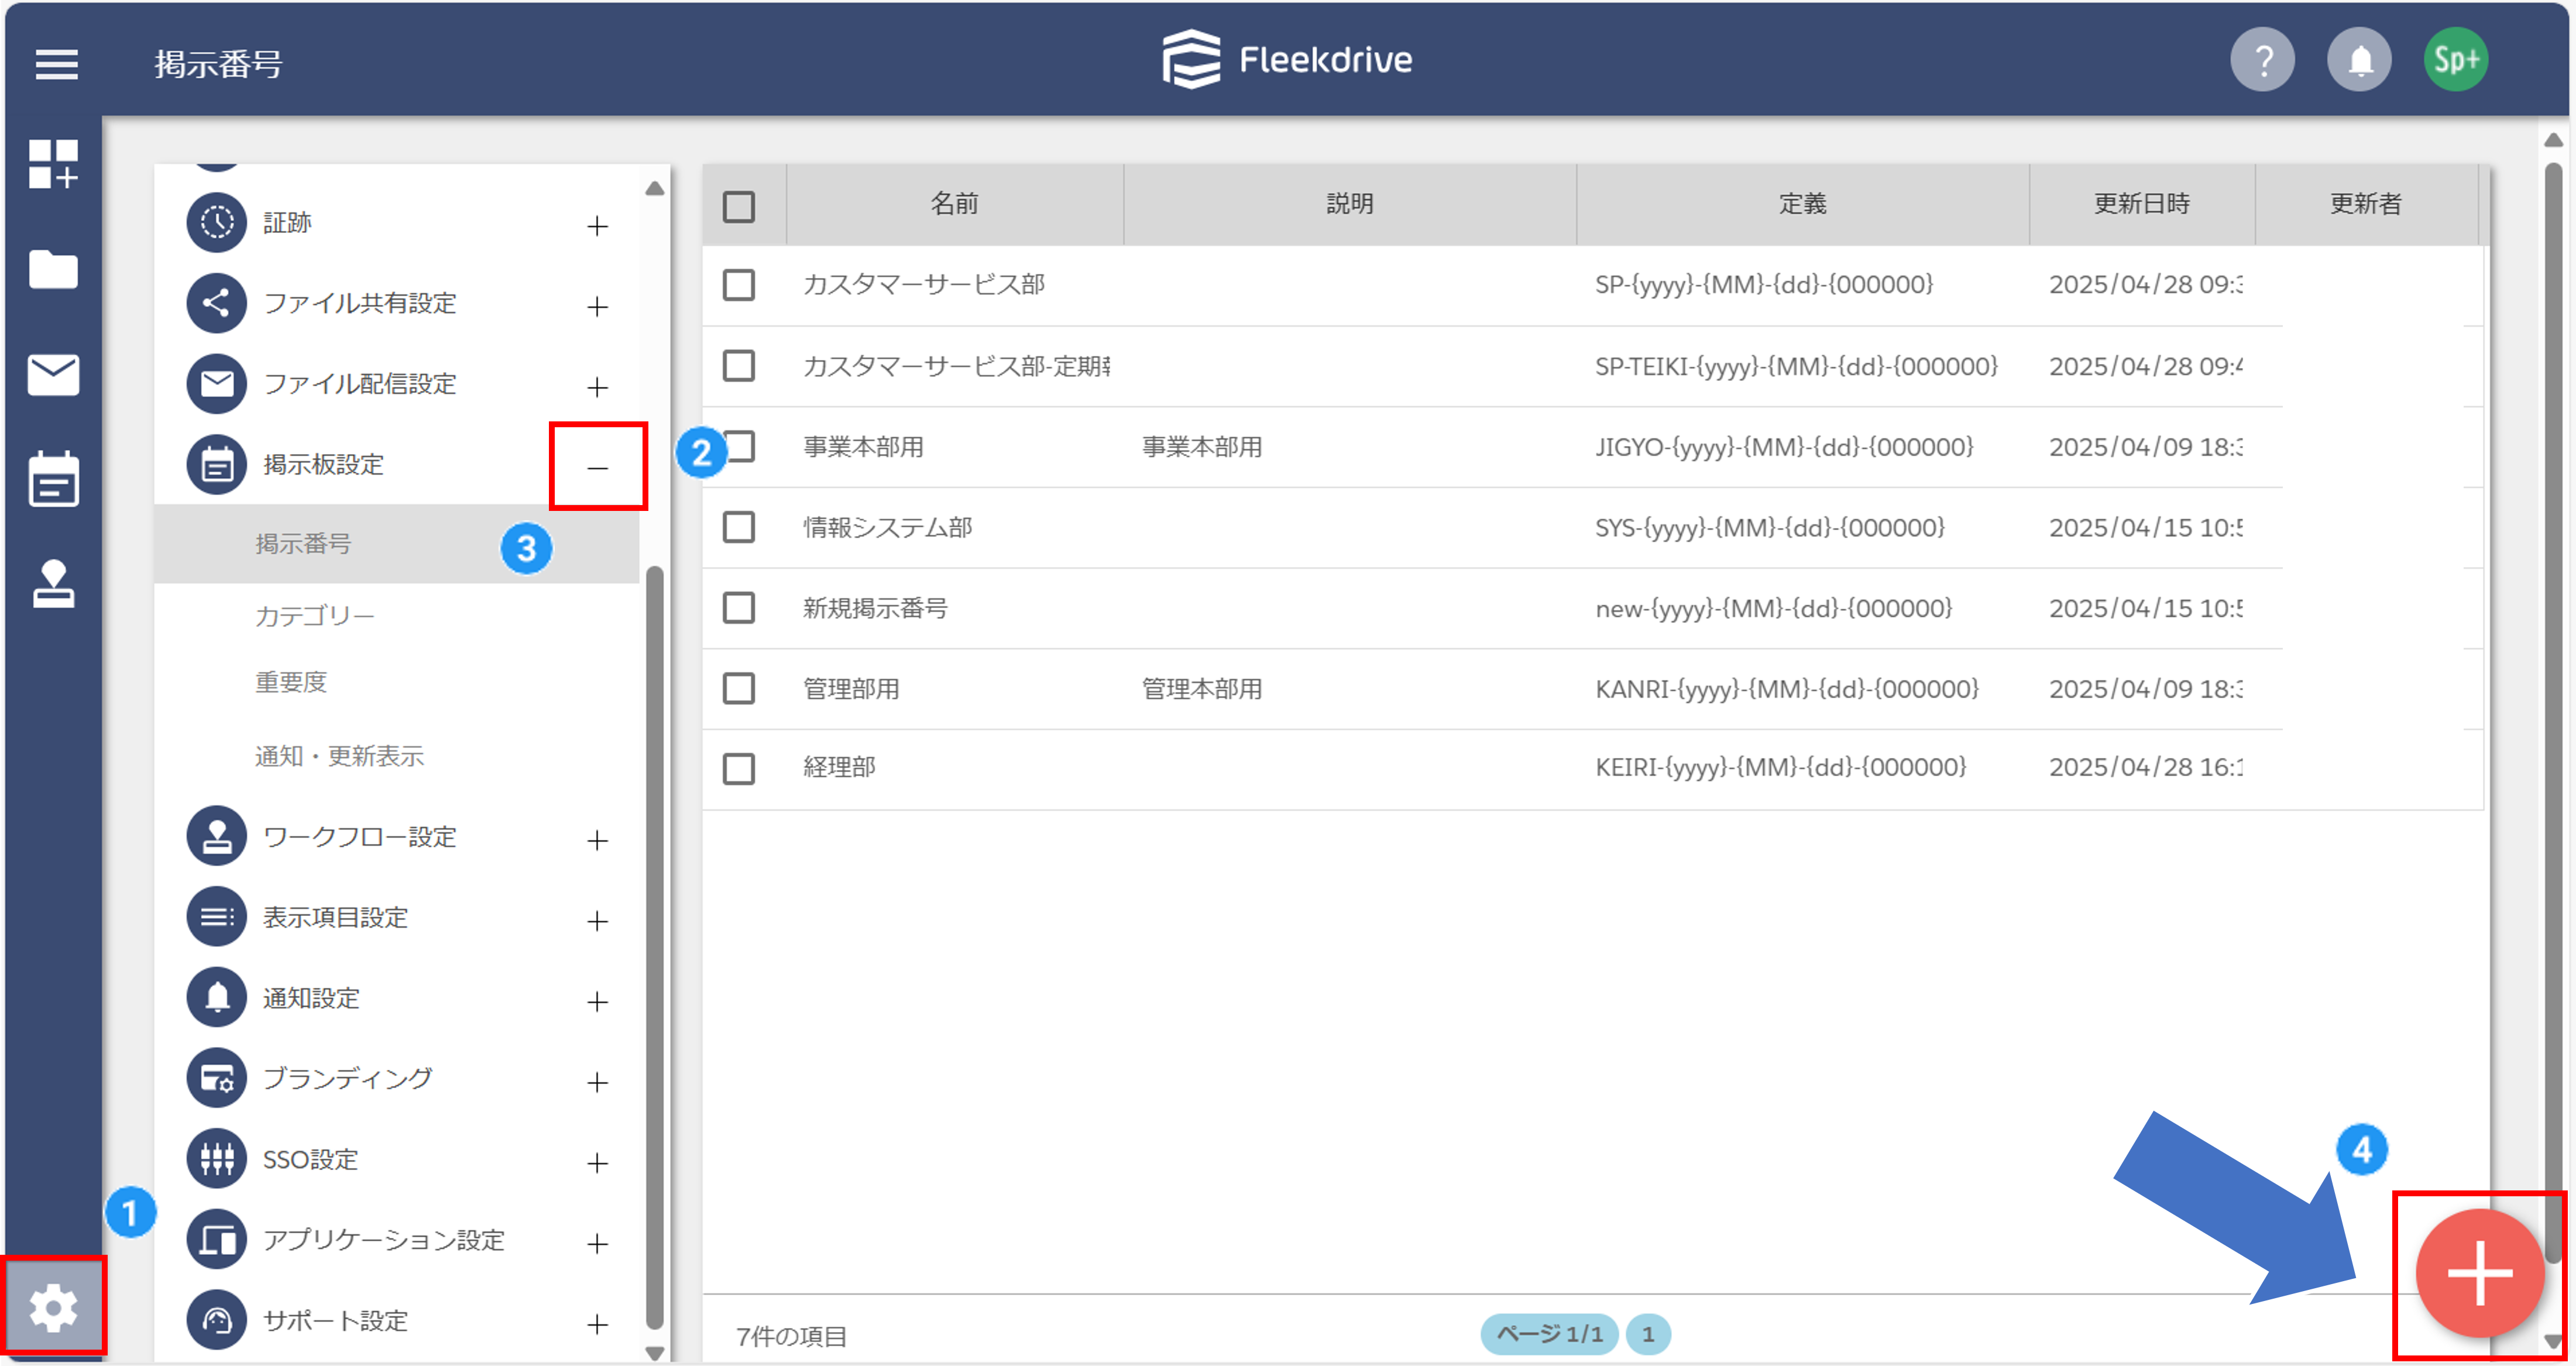This screenshot has width=2576, height=1366.
Task: Select the 通知・更新表示 submenu item
Action: [x=339, y=757]
